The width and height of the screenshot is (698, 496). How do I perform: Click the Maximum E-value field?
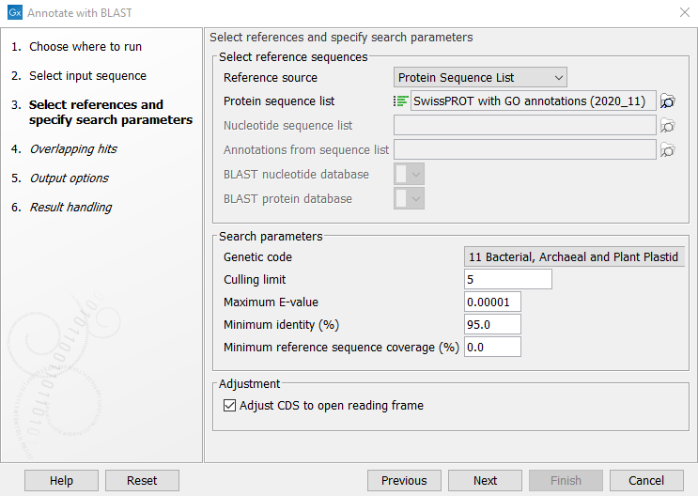pyautogui.click(x=492, y=302)
